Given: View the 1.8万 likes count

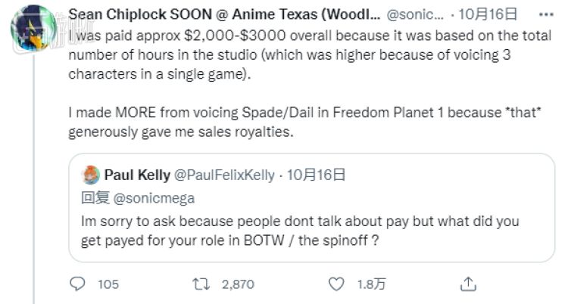Looking at the screenshot, I should [371, 284].
